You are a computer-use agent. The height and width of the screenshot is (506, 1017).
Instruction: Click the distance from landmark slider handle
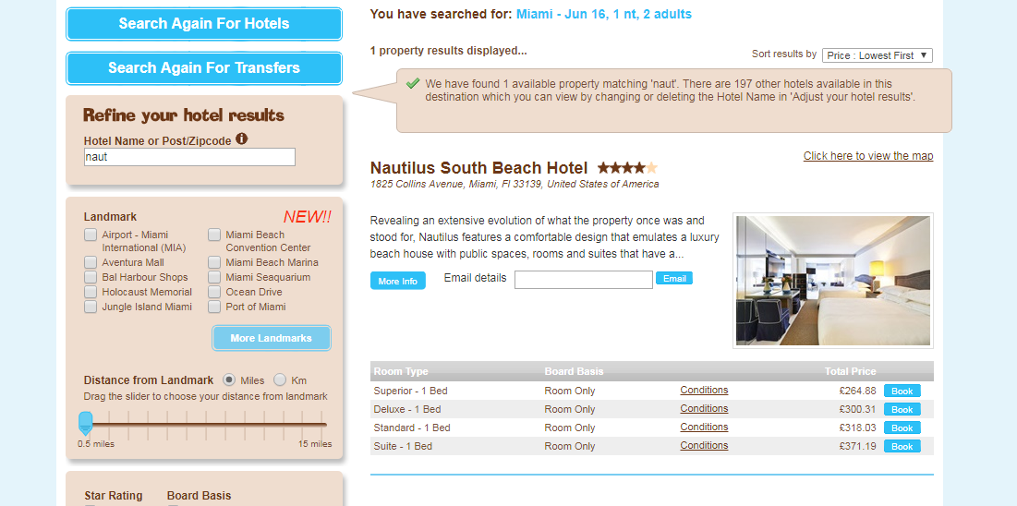coord(86,423)
